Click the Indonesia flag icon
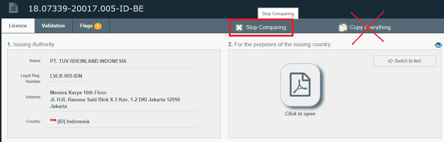The image size is (444, 142). tap(53, 121)
